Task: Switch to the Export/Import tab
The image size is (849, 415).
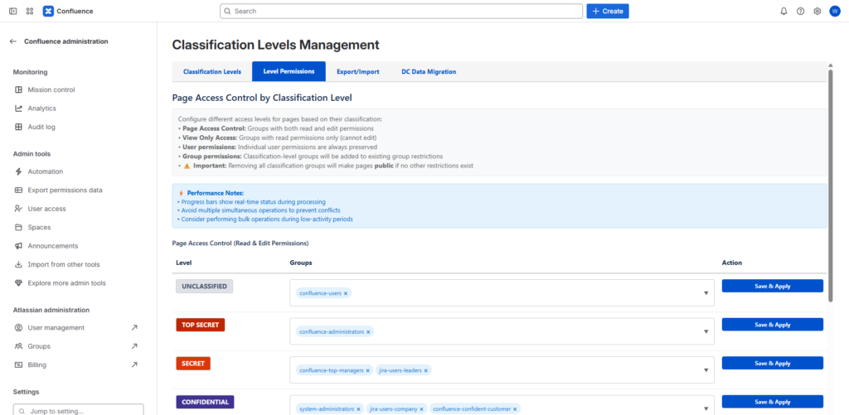Action: point(357,72)
